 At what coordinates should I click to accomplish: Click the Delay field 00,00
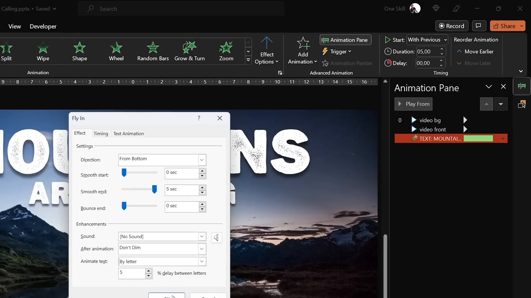427,63
